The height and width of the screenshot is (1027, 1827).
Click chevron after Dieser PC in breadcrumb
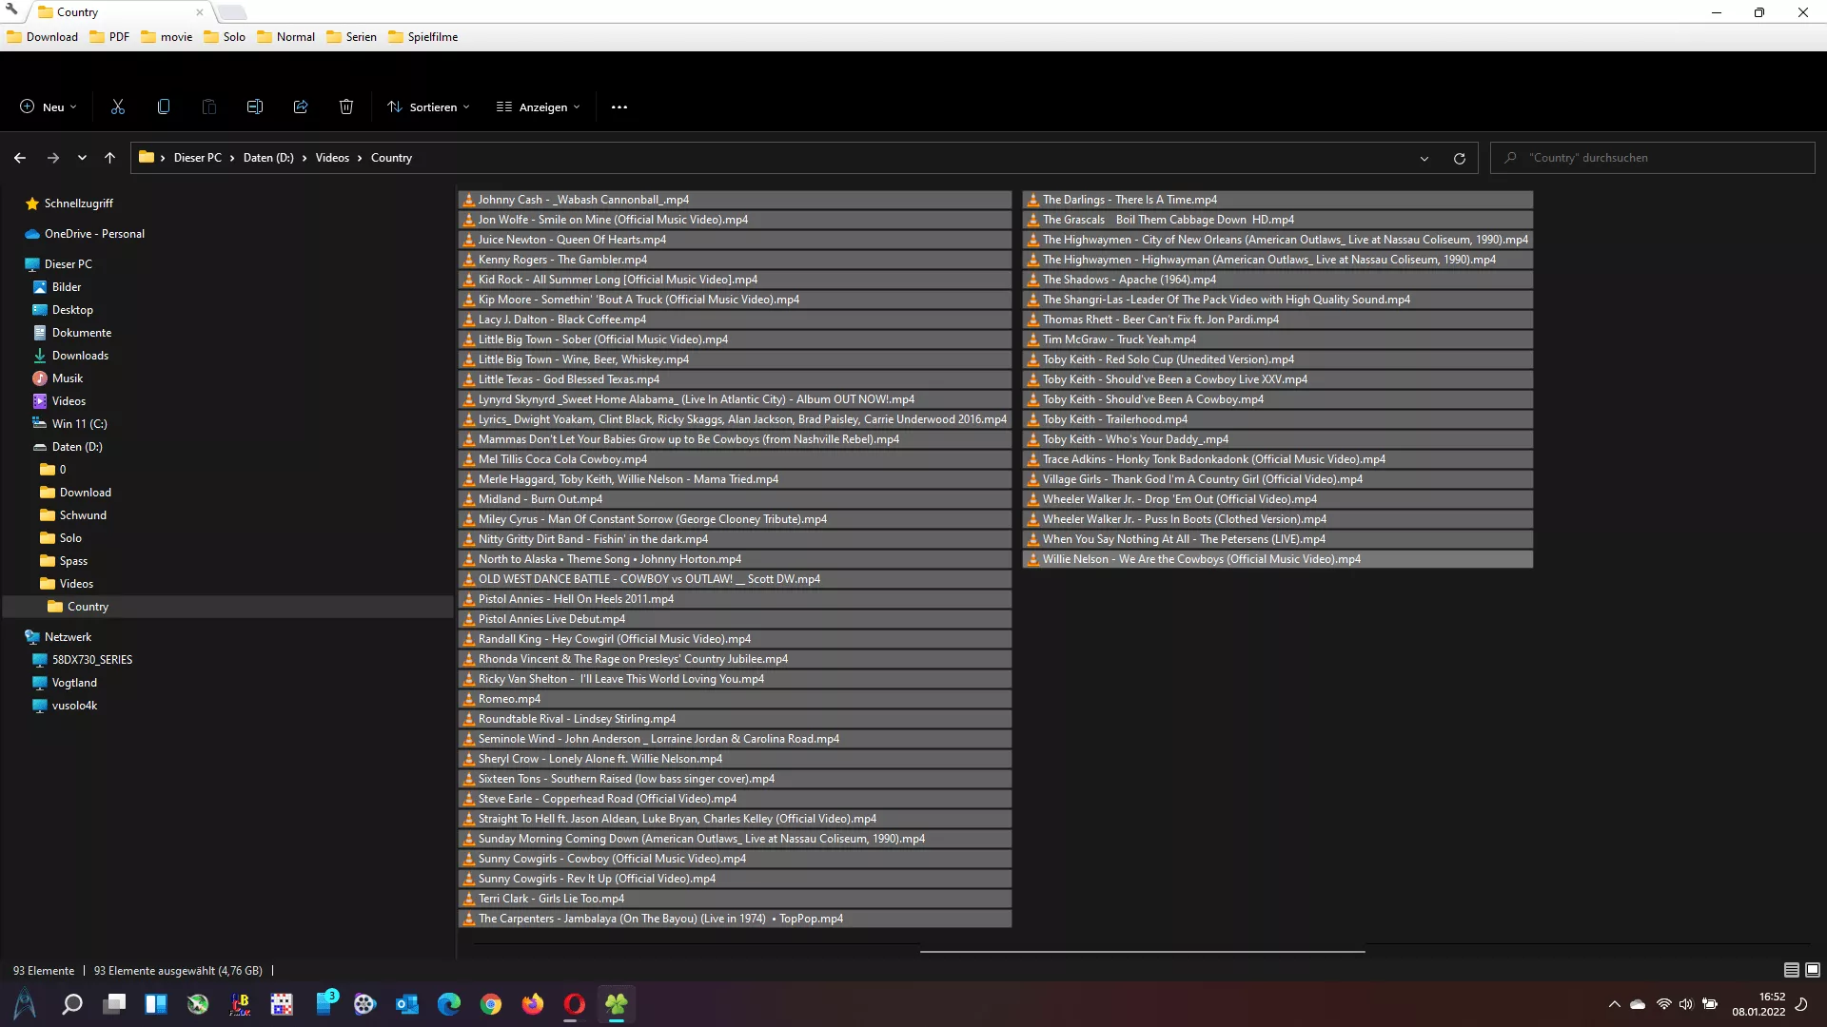[x=231, y=158]
